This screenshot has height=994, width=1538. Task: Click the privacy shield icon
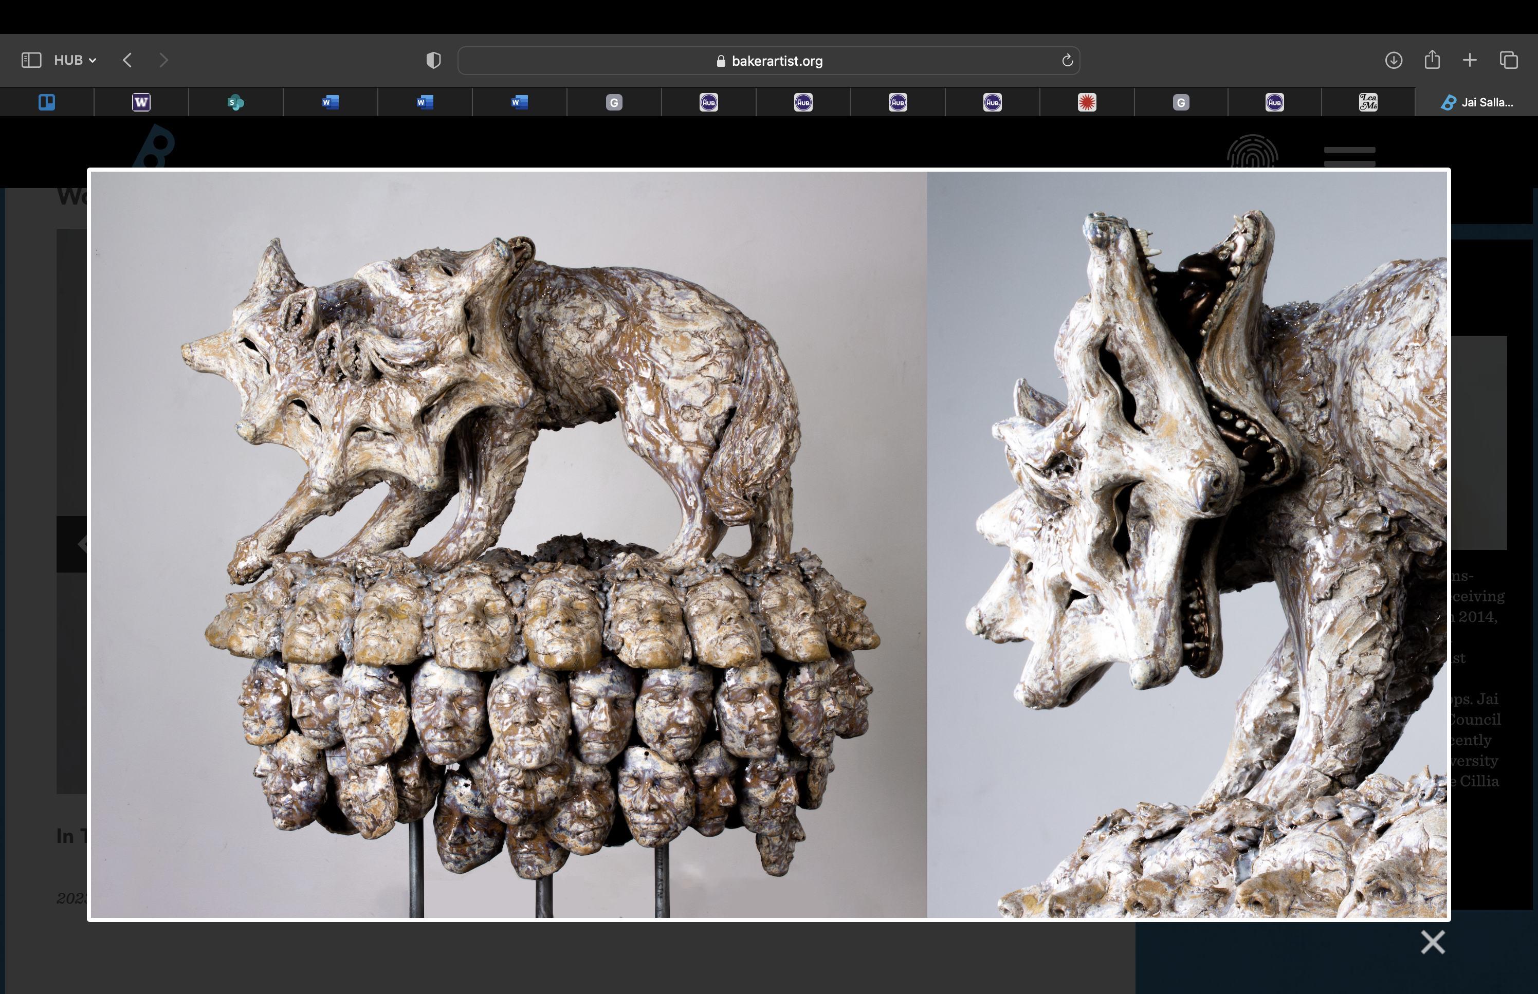(x=433, y=60)
